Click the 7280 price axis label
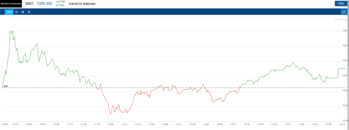The width and height of the screenshot is (349, 130). pos(345,46)
